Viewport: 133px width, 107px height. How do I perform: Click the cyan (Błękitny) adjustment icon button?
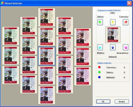[x=100, y=47]
